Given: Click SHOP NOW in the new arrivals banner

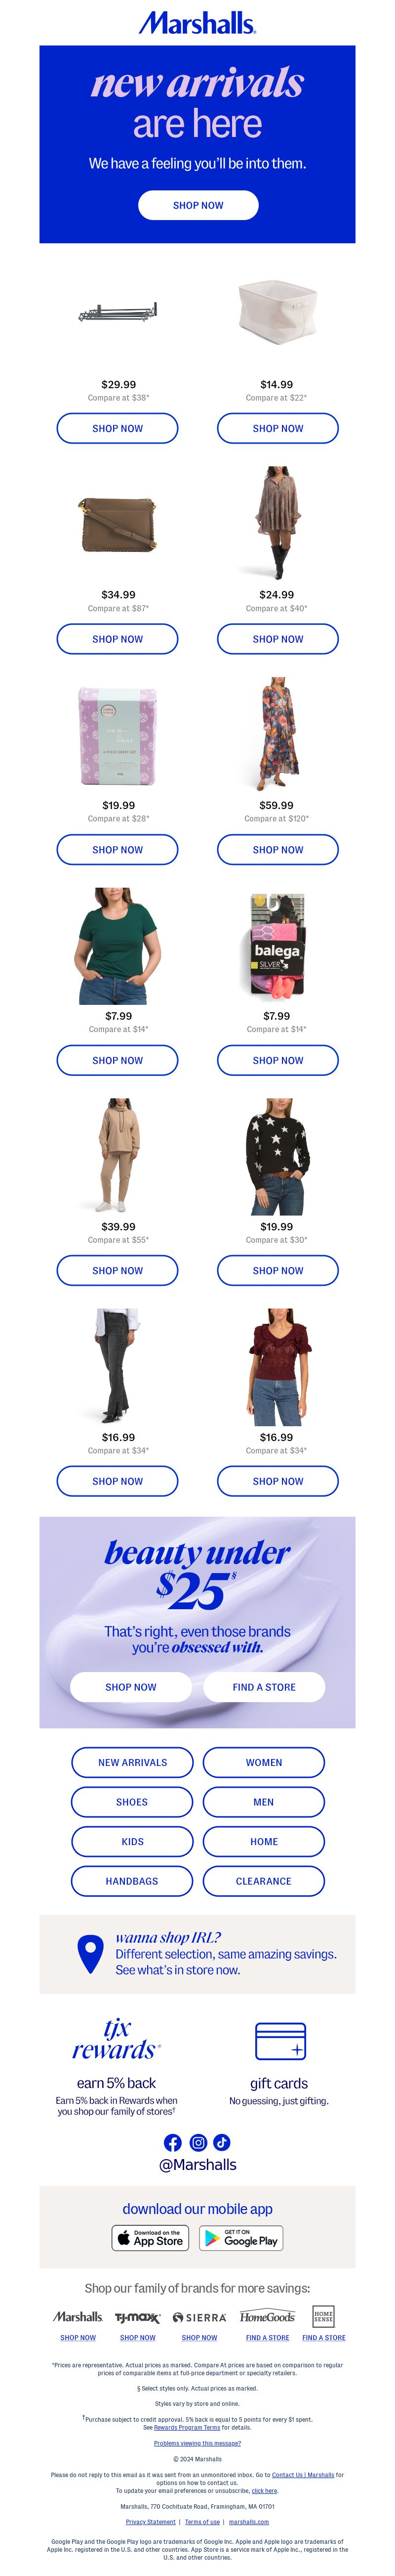Looking at the screenshot, I should point(198,205).
